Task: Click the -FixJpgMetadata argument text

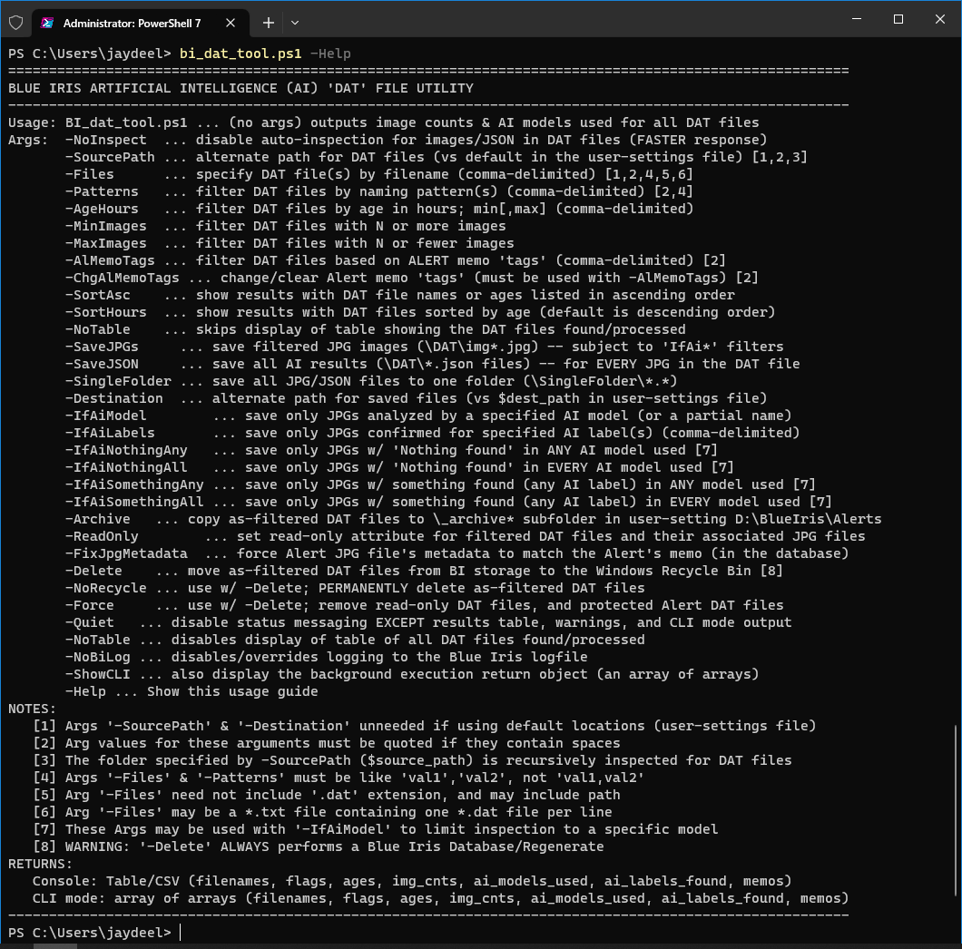Action: pyautogui.click(x=126, y=553)
